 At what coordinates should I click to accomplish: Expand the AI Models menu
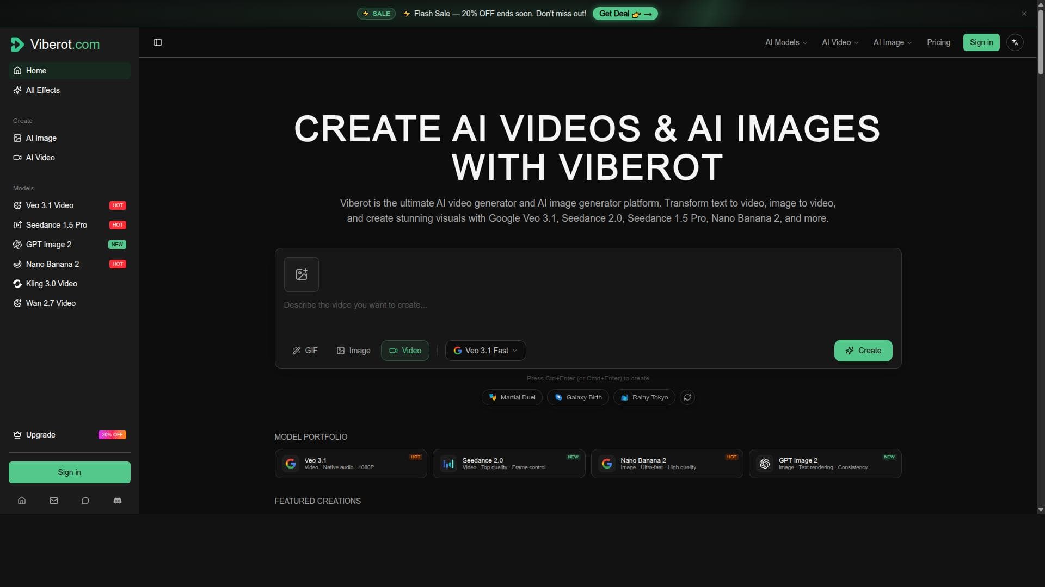(x=786, y=42)
